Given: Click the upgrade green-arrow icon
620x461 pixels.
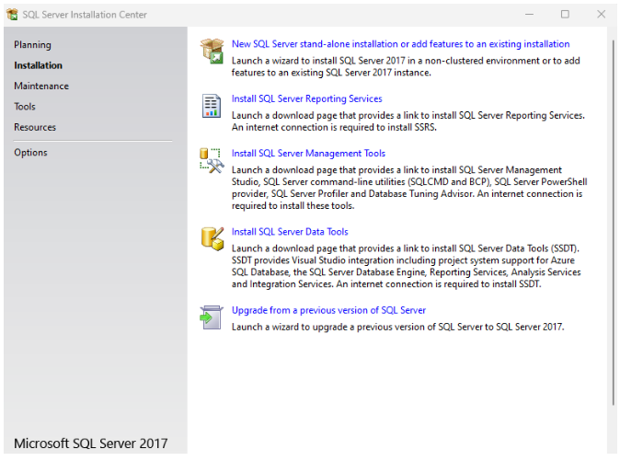Looking at the screenshot, I should point(212,317).
